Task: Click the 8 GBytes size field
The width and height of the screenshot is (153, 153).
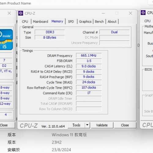Action: [50, 37]
